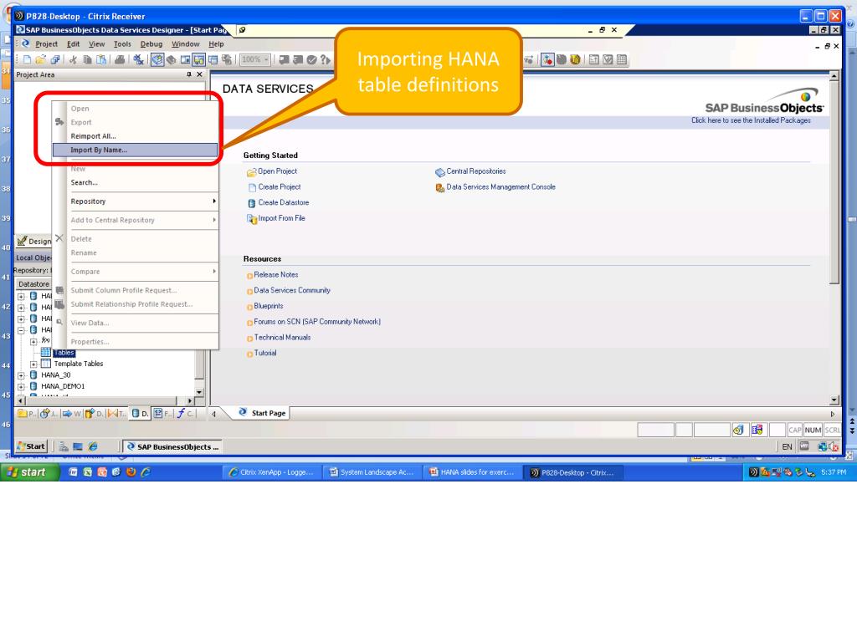Expand the Repository submenu

[135, 201]
